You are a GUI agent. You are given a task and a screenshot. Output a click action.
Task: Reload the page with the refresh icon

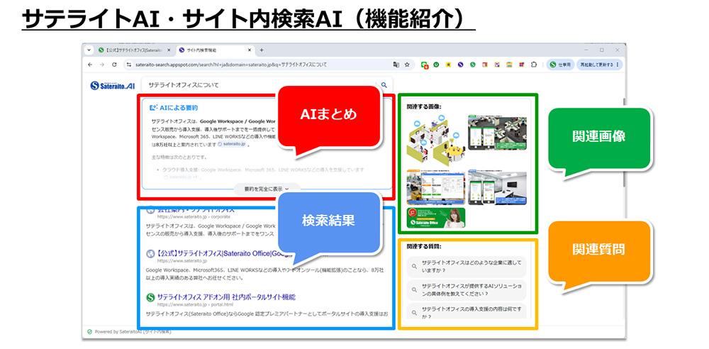pos(114,65)
